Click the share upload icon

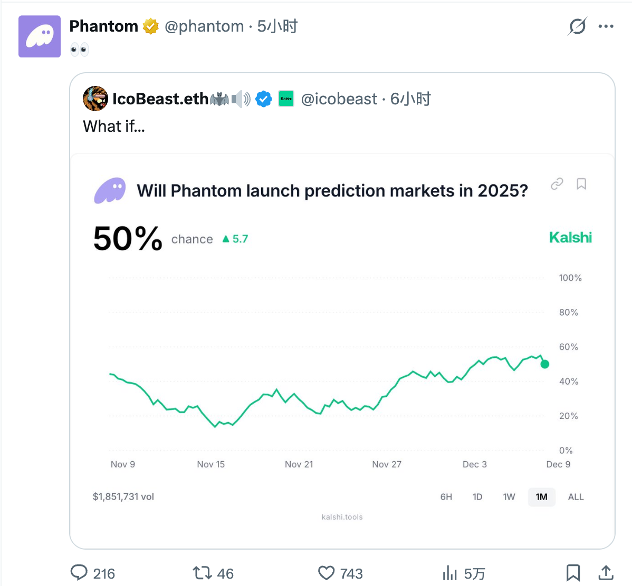coord(606,573)
